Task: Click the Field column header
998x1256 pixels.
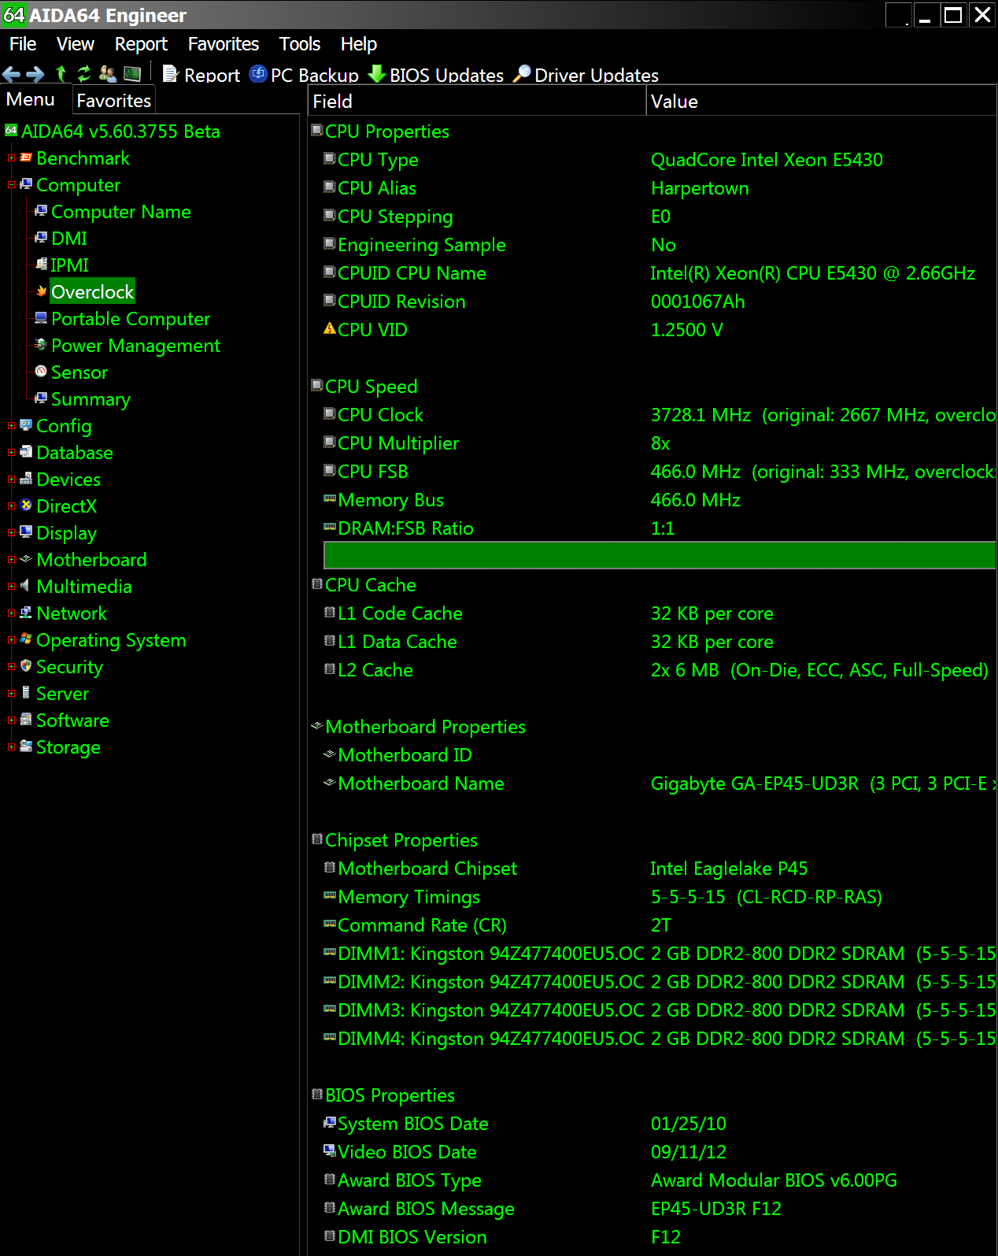Action: (x=476, y=102)
